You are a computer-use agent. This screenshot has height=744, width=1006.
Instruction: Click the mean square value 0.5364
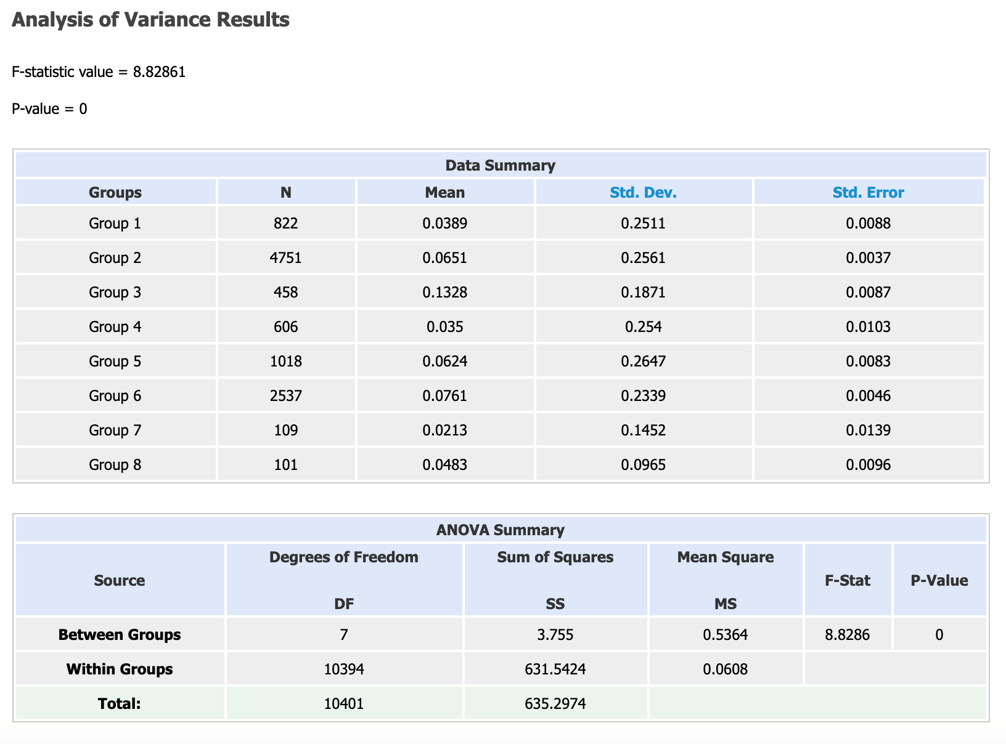tap(726, 634)
